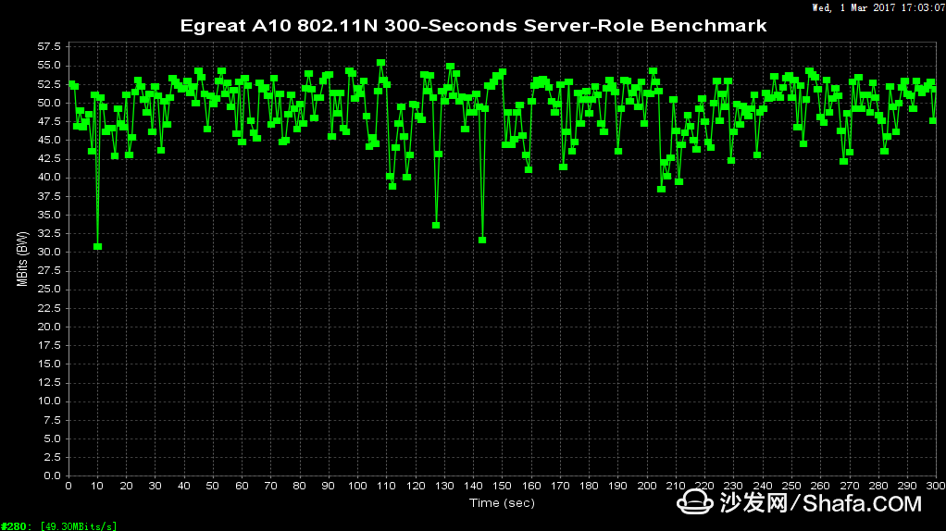This screenshot has height=531, width=946.
Task: Click the y-axis value 47.5
Action: tap(49, 121)
